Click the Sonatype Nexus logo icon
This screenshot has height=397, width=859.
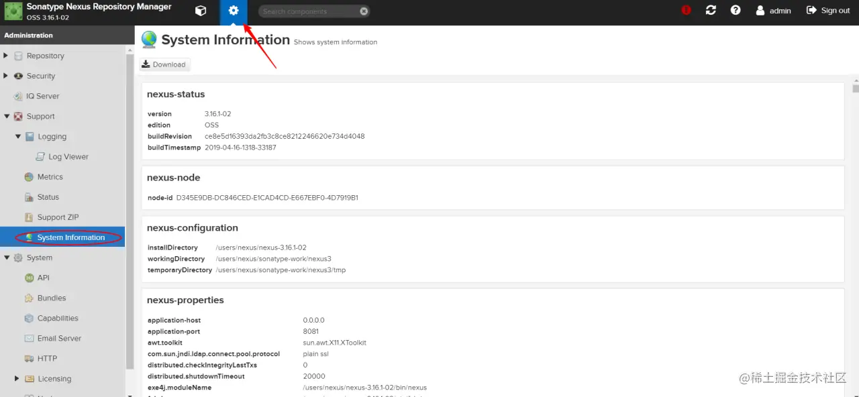13,11
